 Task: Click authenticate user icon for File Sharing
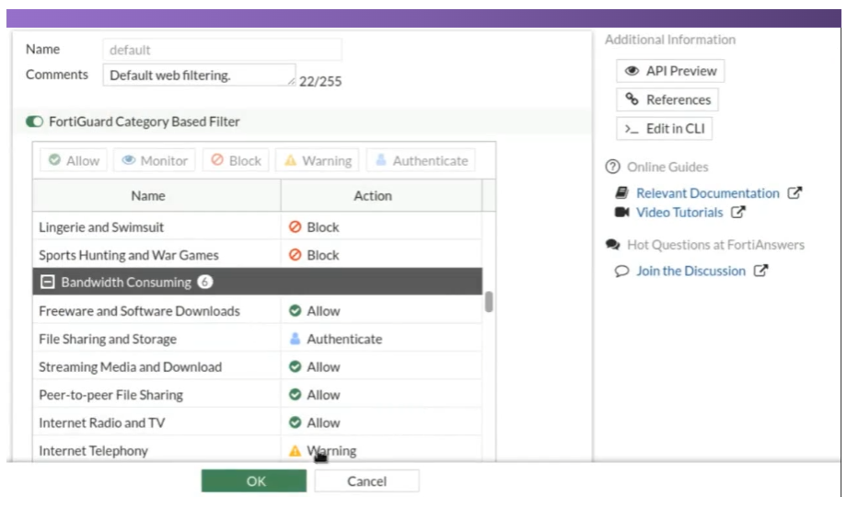coord(295,339)
